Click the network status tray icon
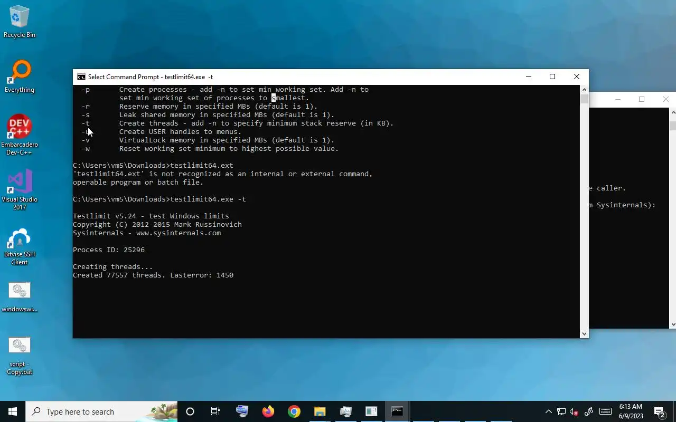This screenshot has width=676, height=422. point(561,412)
